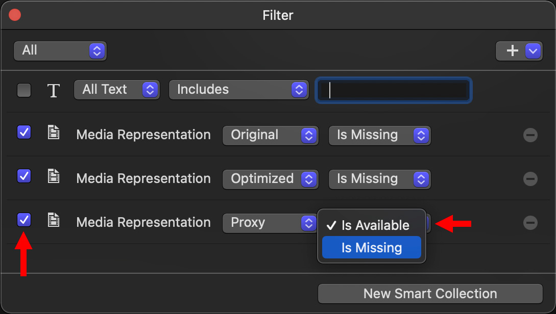Click New Smart Collection button
Viewport: 556px width, 314px height.
[x=430, y=294]
